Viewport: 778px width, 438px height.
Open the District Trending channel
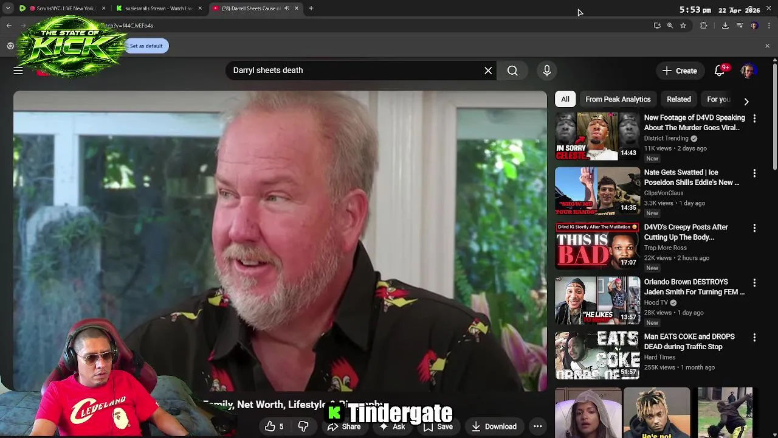[666, 139]
